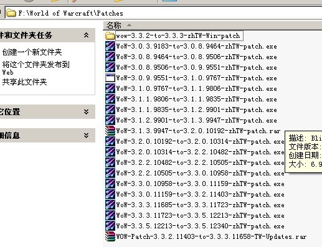Click the folder icon in the address bar
322x247 pixels.
(11, 13)
